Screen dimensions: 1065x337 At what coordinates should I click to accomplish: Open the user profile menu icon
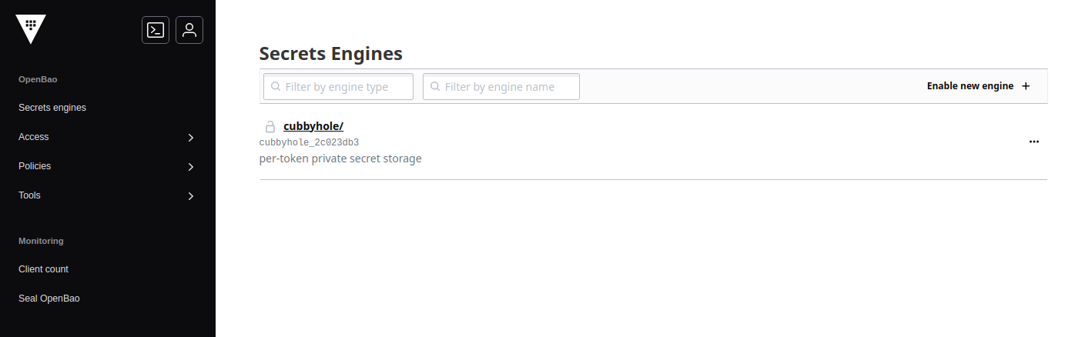pyautogui.click(x=189, y=30)
